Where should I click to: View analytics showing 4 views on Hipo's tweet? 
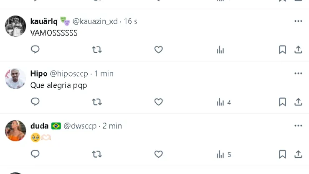click(223, 102)
